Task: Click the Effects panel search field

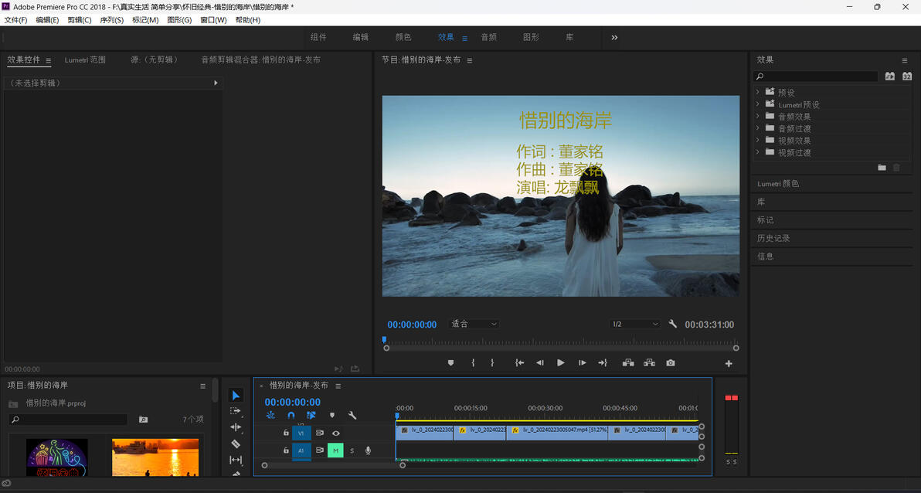Action: (x=816, y=76)
